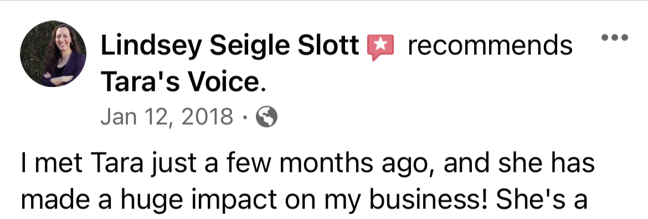Visit Lindsey Seigle Slott's profile via name
The width and height of the screenshot is (648, 219).
pos(230,46)
